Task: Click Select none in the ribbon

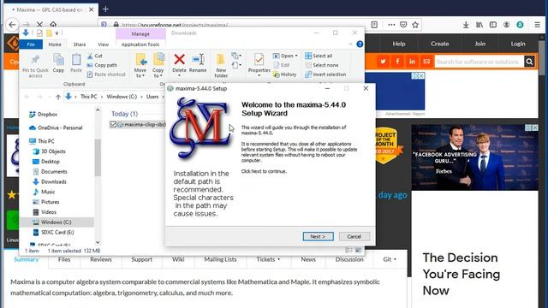Action: pyautogui.click(x=322, y=65)
